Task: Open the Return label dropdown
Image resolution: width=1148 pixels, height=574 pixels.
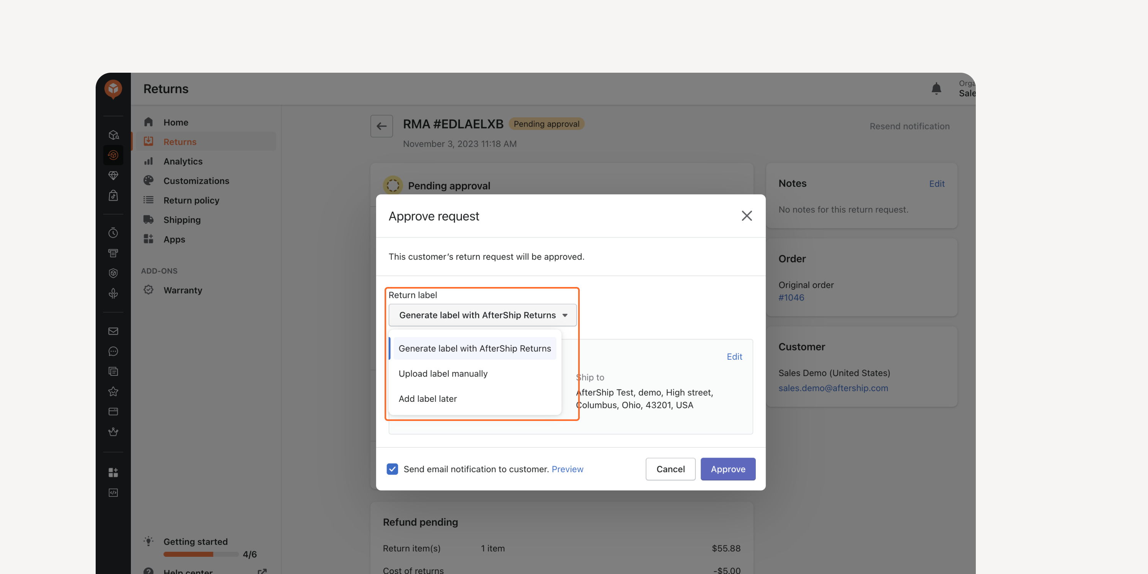Action: pos(482,315)
